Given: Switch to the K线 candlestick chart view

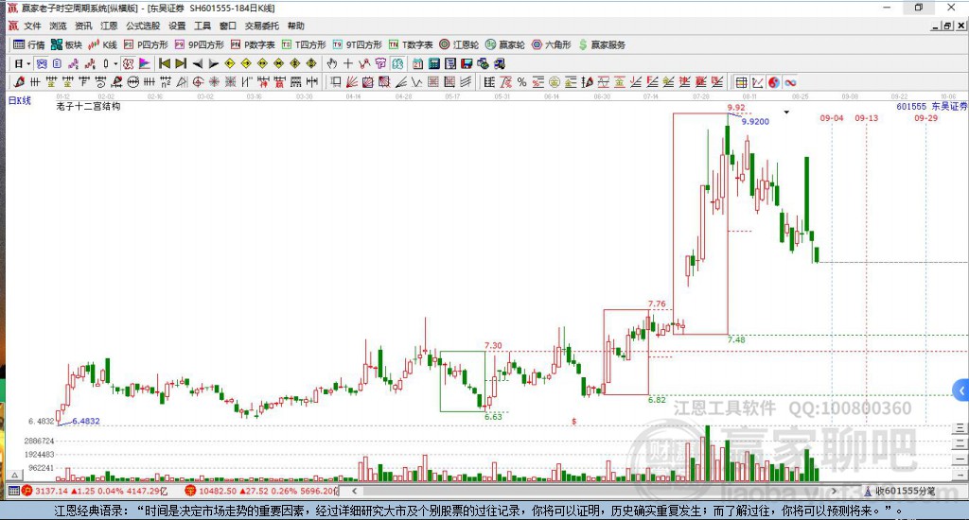Looking at the screenshot, I should [102, 44].
